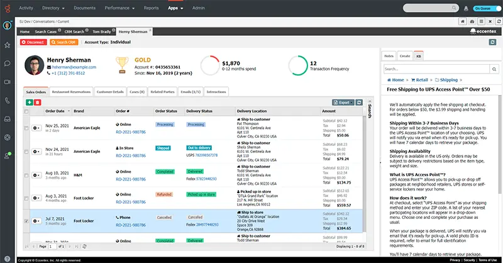Click the user avatar in the sidebar

pyautogui.click(x=7, y=25)
